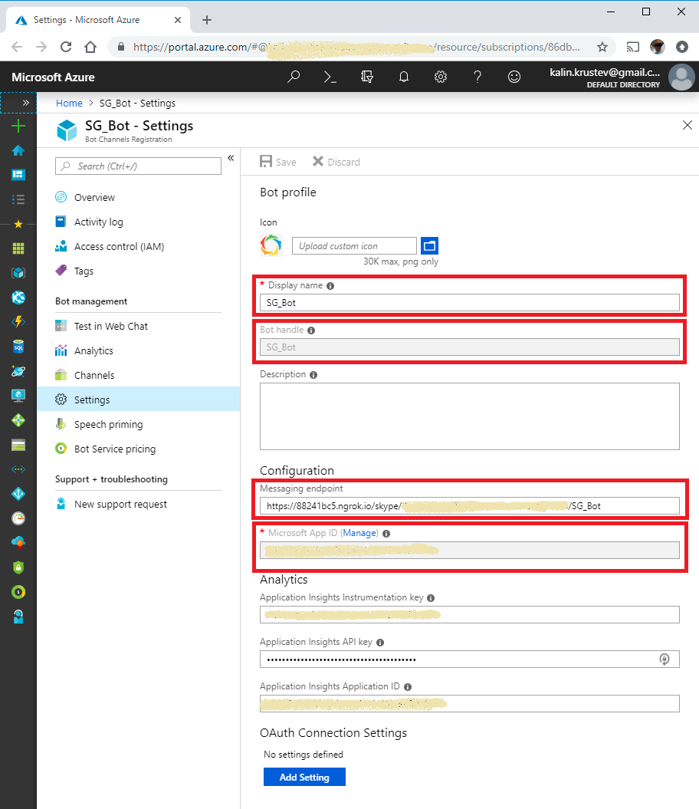The height and width of the screenshot is (809, 699).
Task: Open notifications bell icon
Action: pos(404,77)
